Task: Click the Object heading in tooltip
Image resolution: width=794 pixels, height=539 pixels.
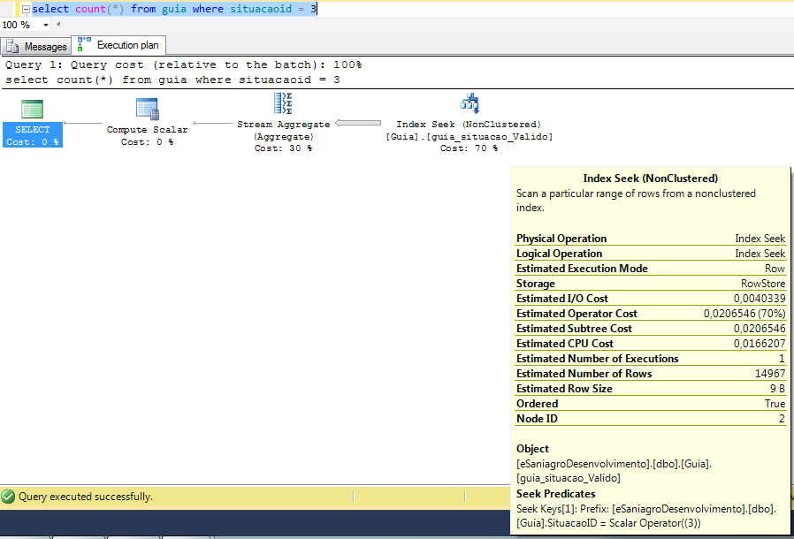Action: (x=532, y=448)
